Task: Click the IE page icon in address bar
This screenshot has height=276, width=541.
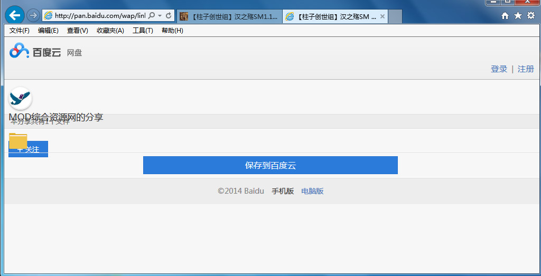Action: click(x=48, y=15)
